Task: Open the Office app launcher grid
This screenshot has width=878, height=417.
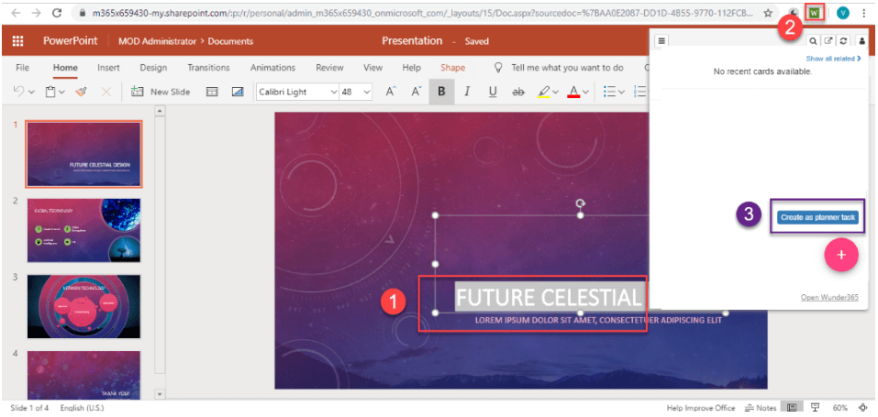Action: click(x=17, y=41)
